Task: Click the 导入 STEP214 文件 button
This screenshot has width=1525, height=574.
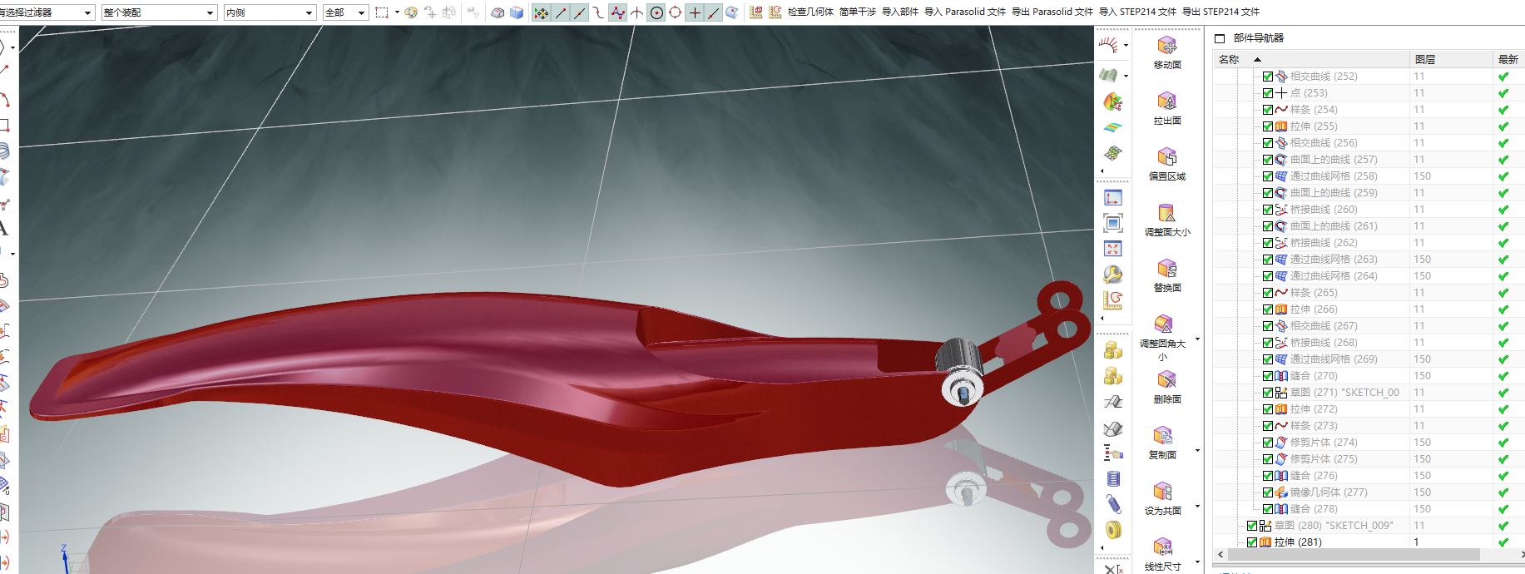Action: pos(1137,12)
